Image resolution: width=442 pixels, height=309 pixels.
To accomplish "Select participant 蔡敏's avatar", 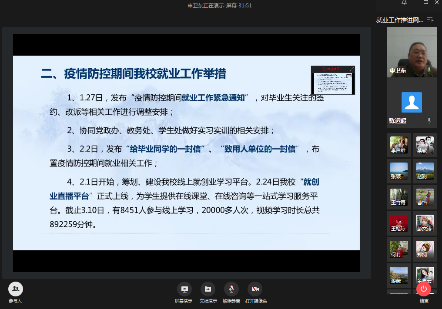I will [x=425, y=145].
